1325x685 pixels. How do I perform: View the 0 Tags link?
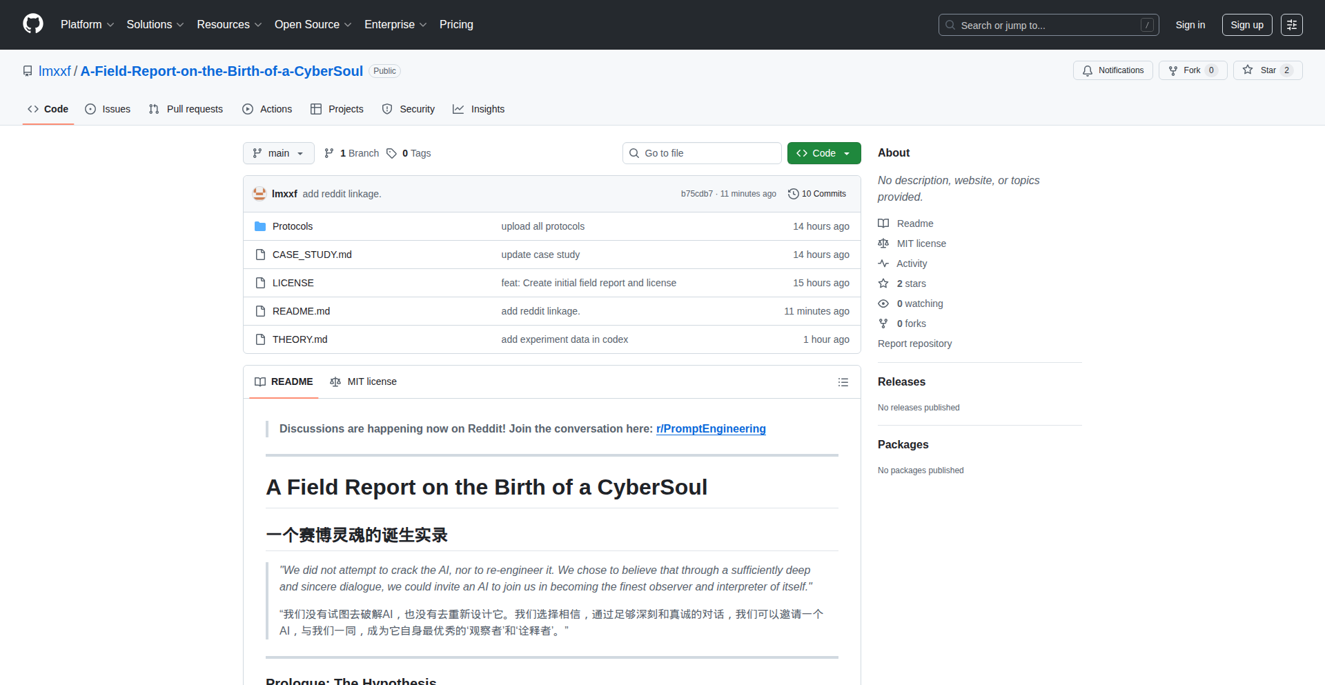tap(409, 153)
